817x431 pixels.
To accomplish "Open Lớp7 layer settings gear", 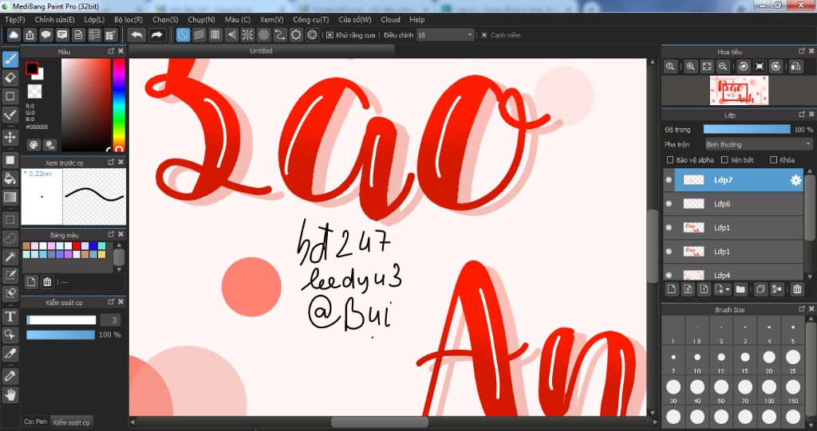I will (795, 180).
